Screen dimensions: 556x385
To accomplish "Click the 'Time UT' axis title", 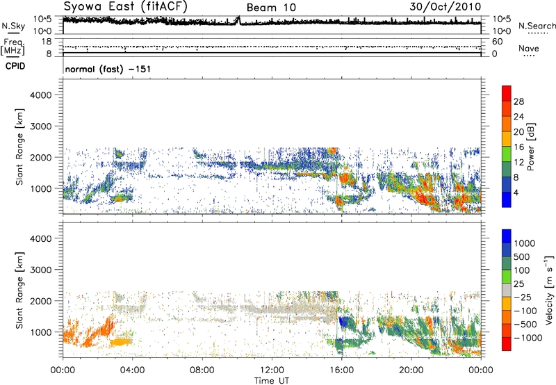I will [x=272, y=381].
